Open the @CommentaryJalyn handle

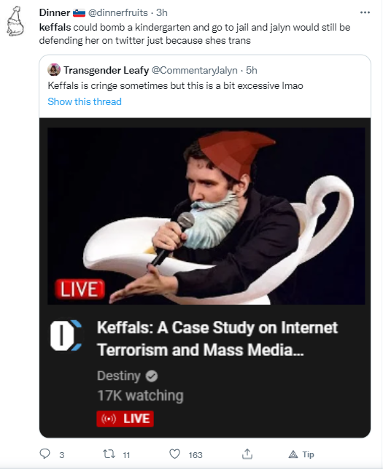pos(194,70)
